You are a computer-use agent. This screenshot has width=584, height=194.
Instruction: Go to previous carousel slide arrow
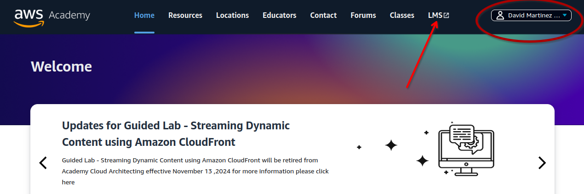pos(43,163)
